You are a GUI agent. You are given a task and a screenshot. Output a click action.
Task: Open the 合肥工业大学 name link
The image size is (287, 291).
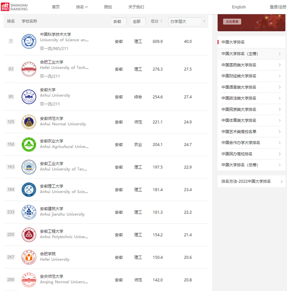point(52,62)
